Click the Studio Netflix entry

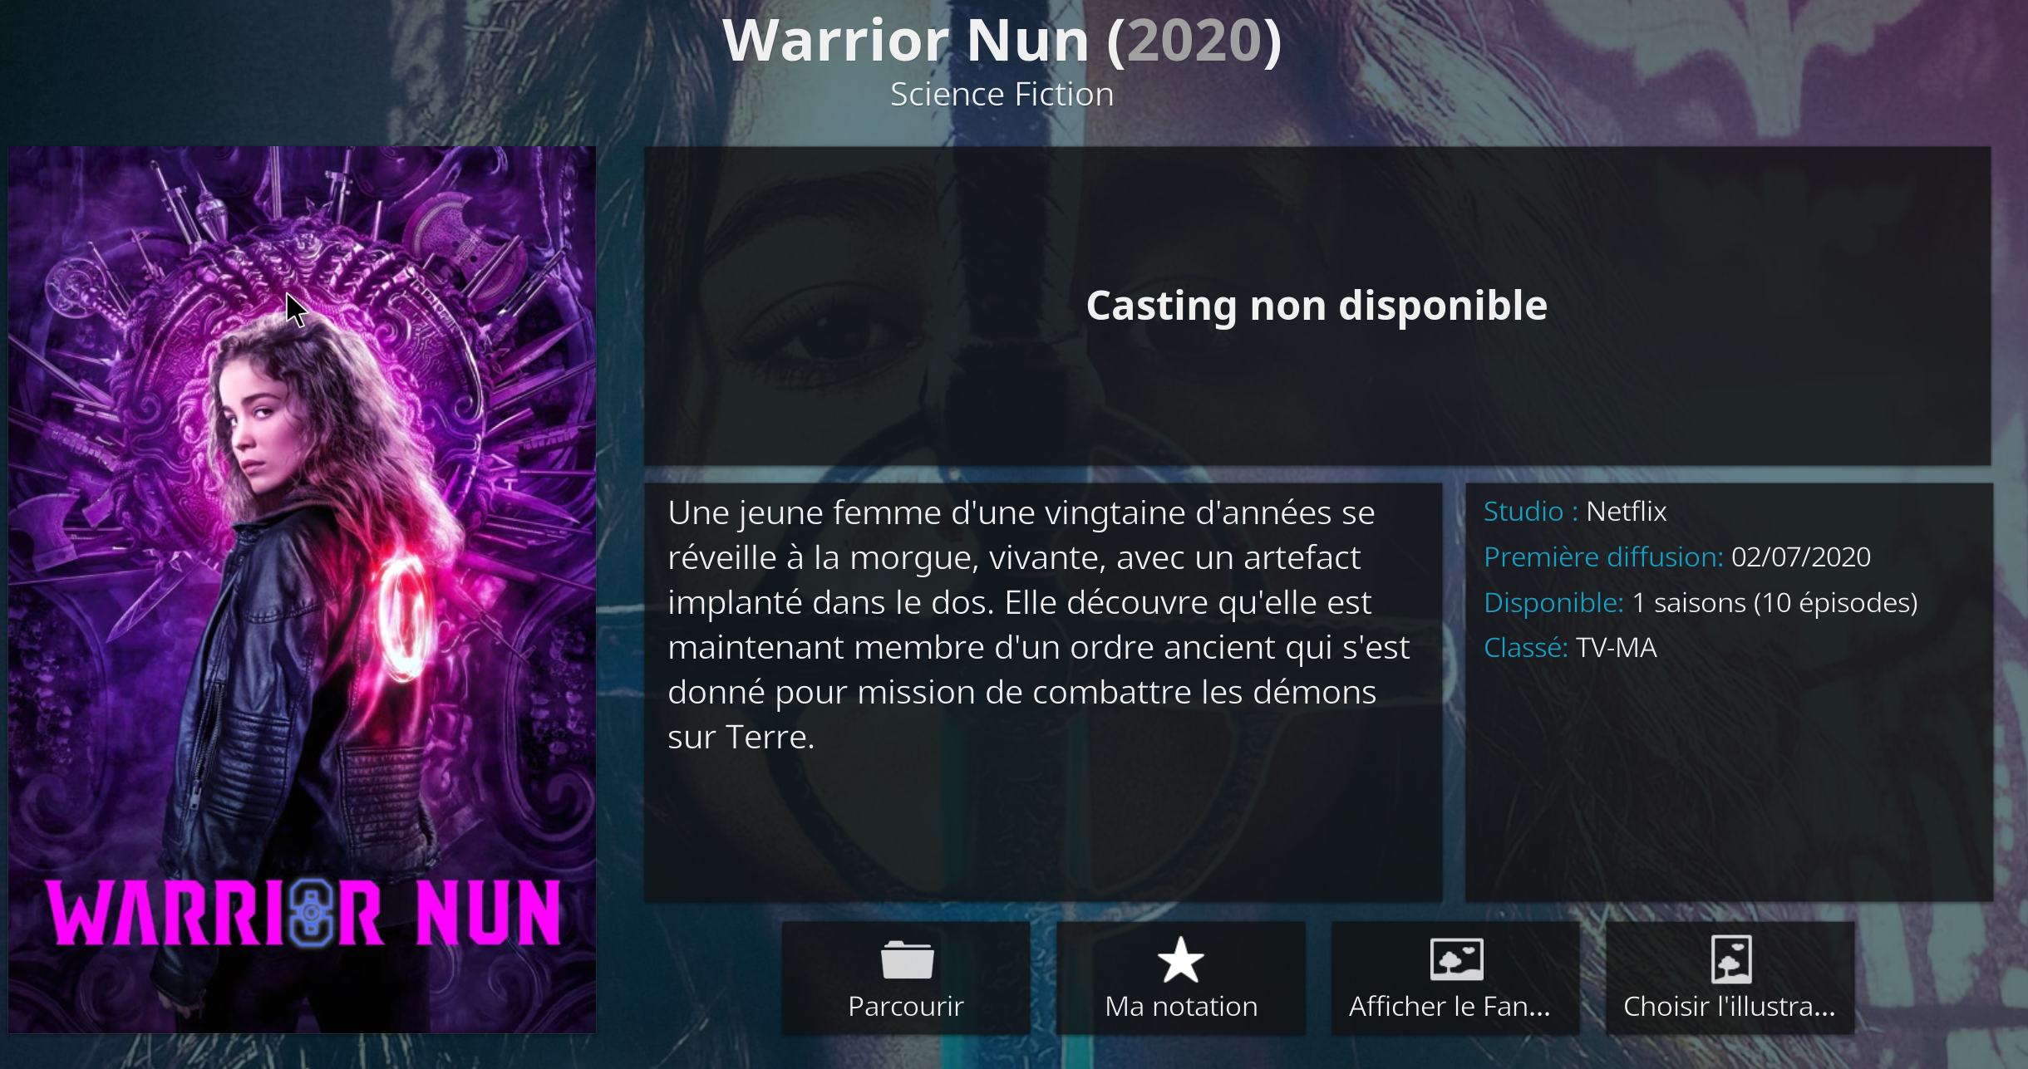coord(1575,512)
